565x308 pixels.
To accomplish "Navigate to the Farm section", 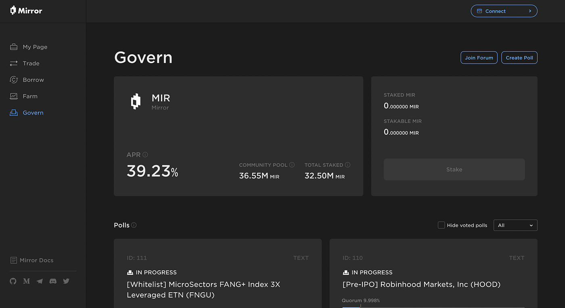I will (x=30, y=96).
